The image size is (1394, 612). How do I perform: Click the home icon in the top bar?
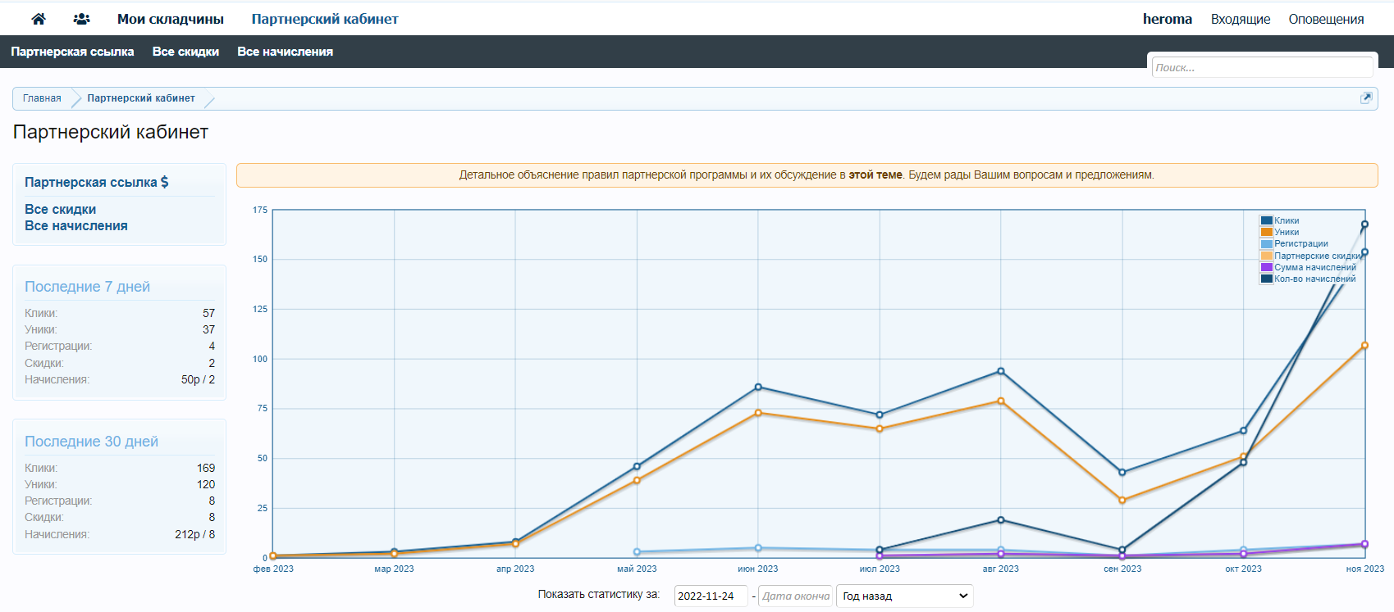pyautogui.click(x=39, y=19)
